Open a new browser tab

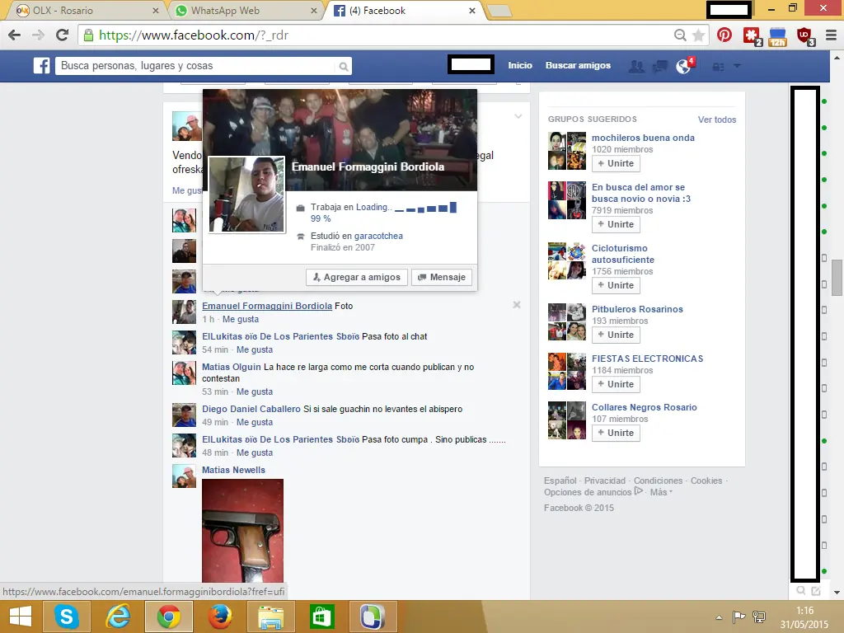[x=499, y=11]
